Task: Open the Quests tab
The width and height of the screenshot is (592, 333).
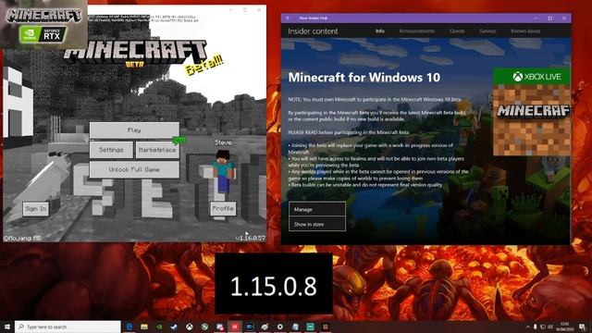Action: [x=457, y=31]
